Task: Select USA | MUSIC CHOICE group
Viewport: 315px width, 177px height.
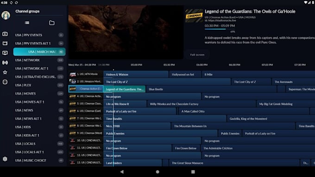Action: (x=39, y=160)
